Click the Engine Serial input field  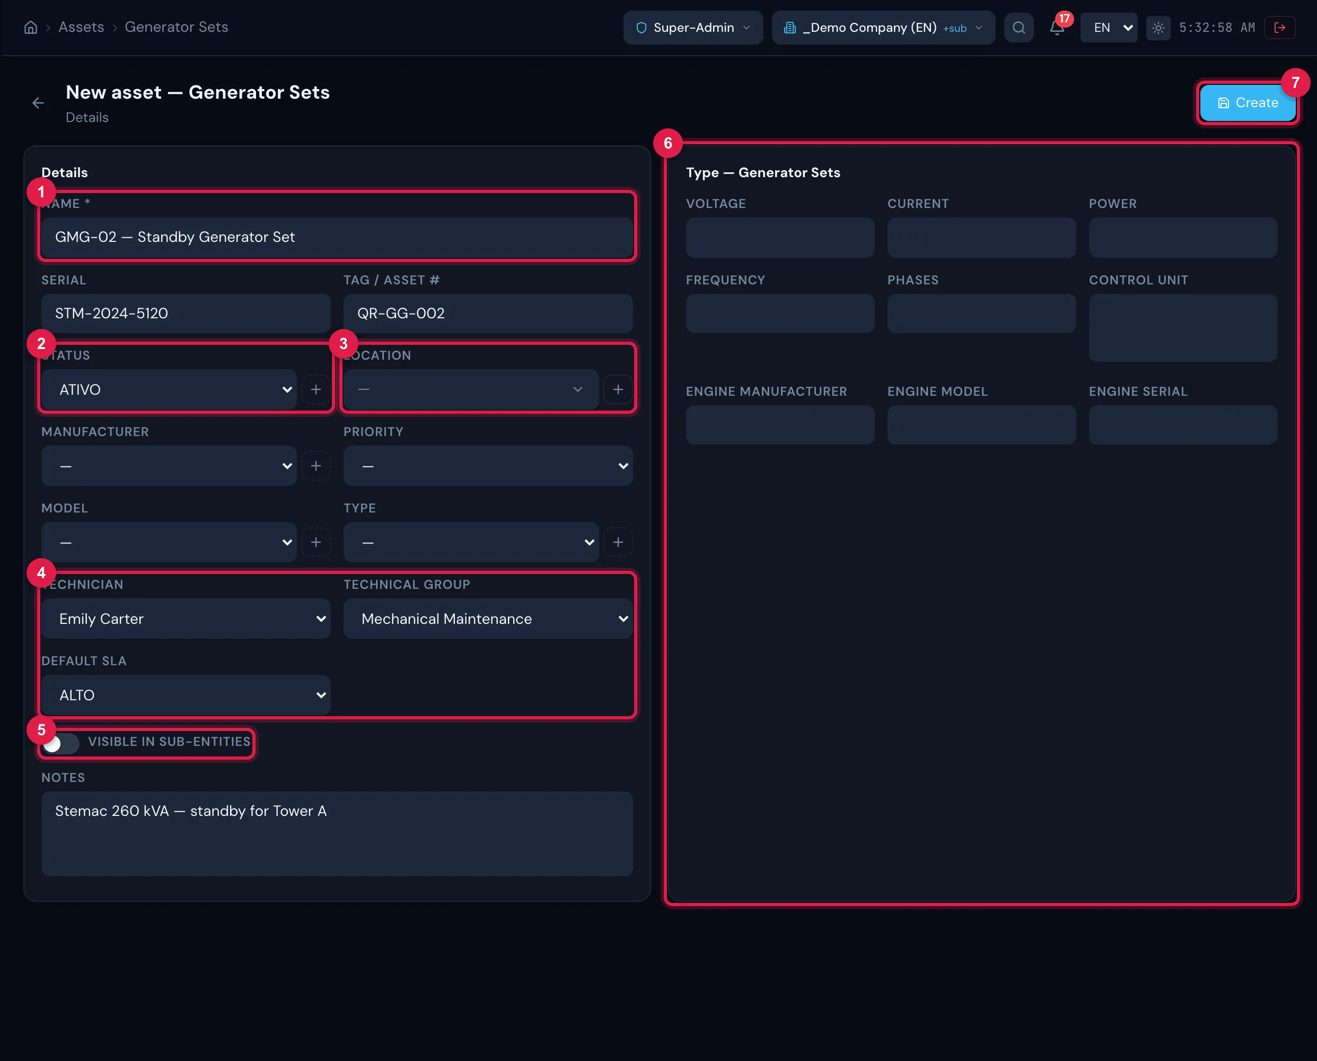point(1183,425)
